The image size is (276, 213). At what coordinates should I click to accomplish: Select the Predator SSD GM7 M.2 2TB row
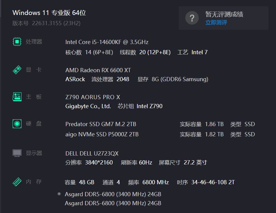point(101,124)
